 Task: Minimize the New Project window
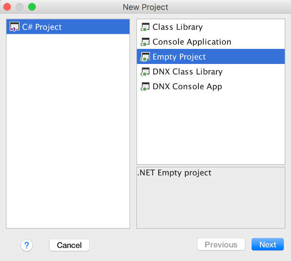[x=19, y=7]
